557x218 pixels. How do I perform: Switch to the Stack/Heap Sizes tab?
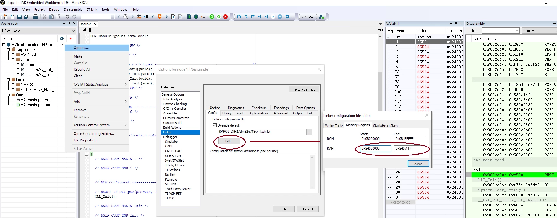[x=385, y=126]
